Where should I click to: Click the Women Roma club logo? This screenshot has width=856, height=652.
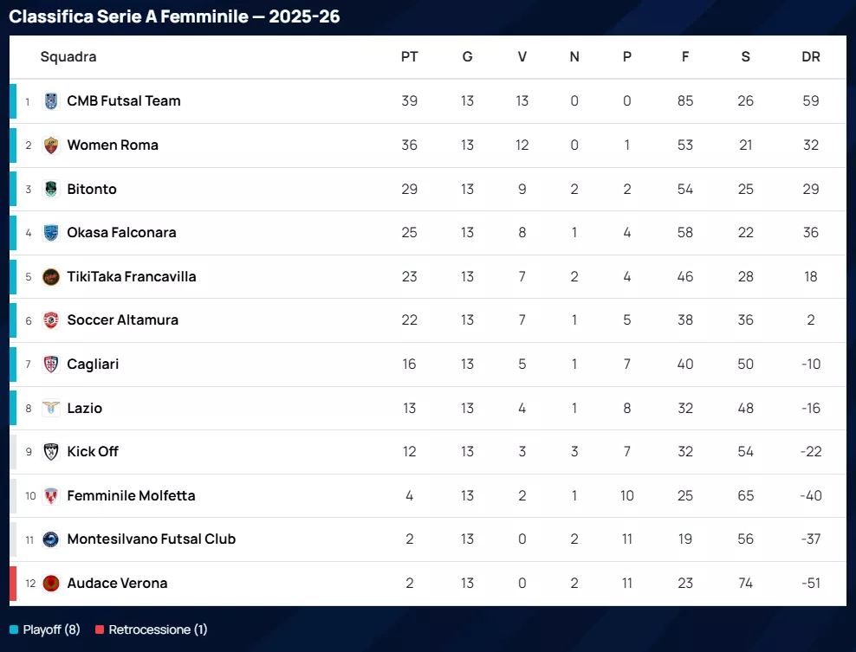tap(51, 145)
